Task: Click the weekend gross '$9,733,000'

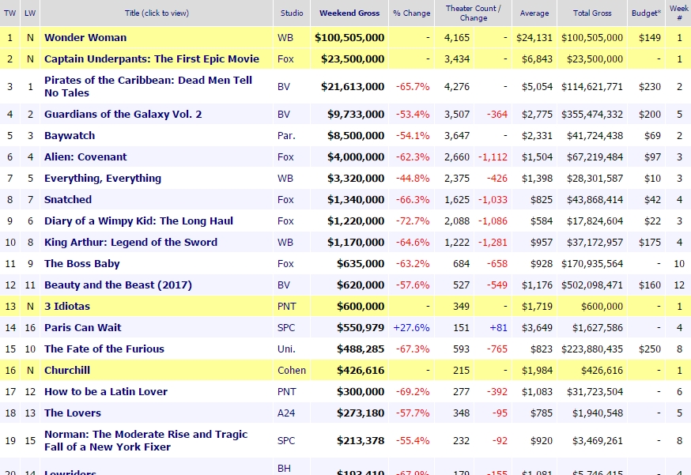Action: [356, 114]
